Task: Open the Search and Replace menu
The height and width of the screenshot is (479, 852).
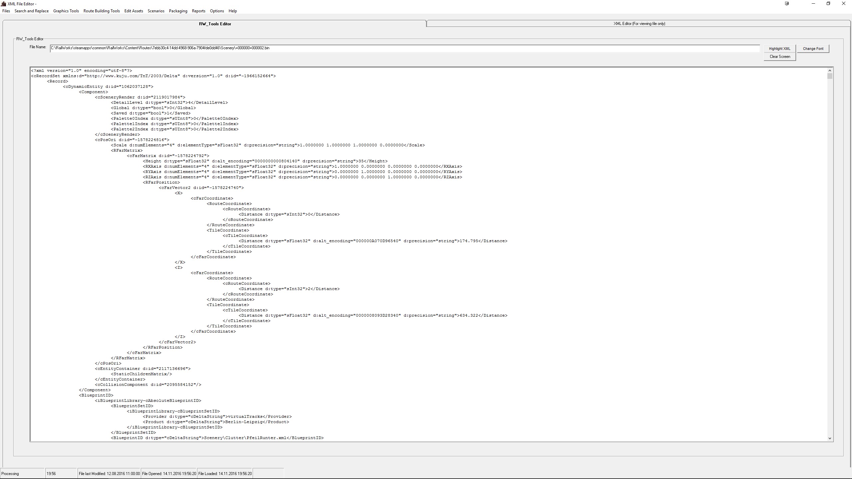Action: point(32,11)
